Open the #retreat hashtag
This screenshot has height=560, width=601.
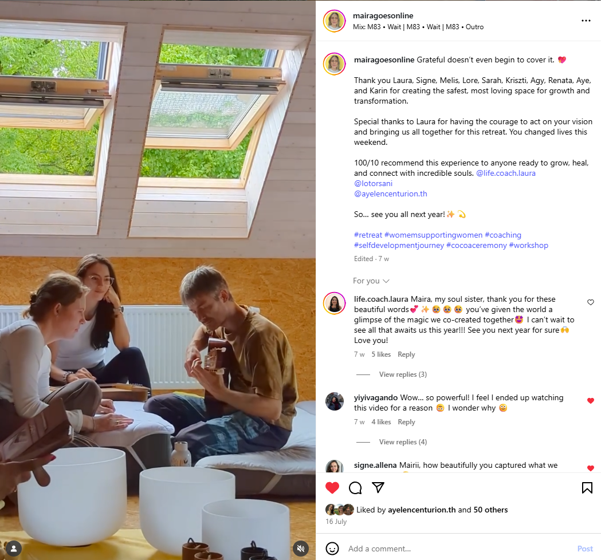[x=368, y=235]
